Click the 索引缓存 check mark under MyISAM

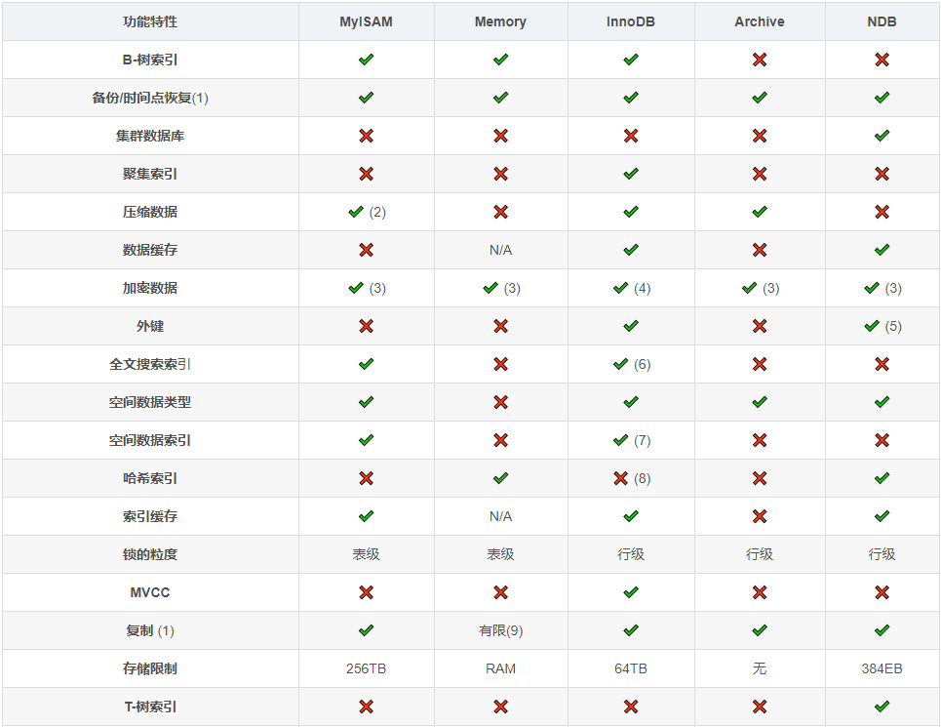point(366,516)
